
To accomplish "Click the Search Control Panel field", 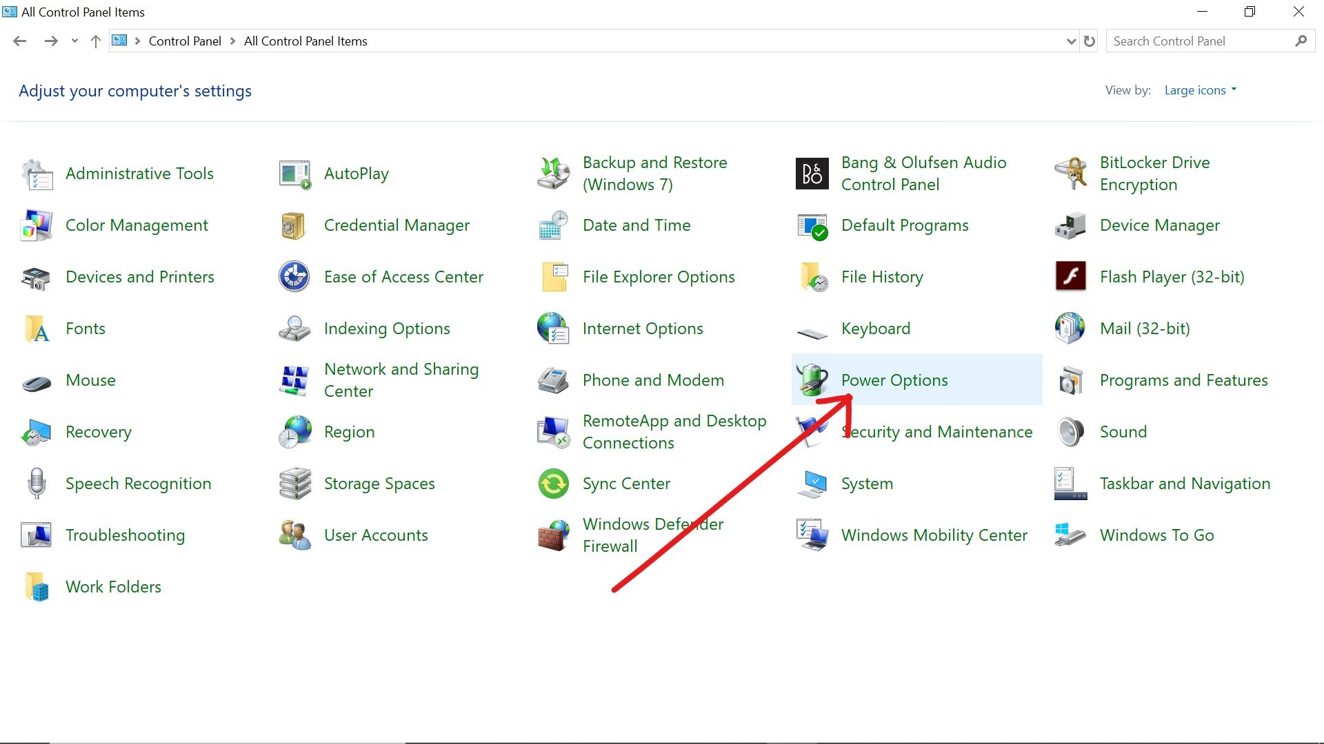I will 1200,41.
